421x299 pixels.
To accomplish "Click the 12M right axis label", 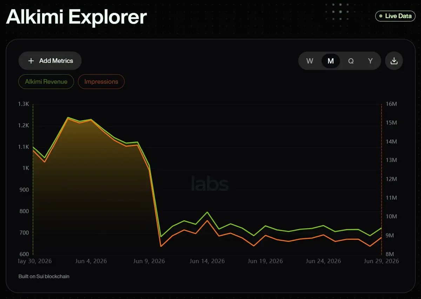I will tap(391, 179).
